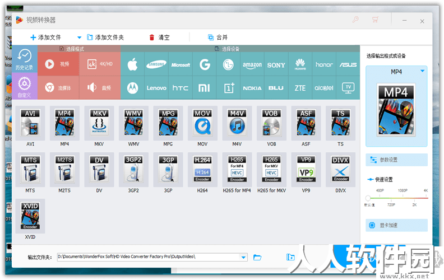
Task: Select the 3GP format
Action: pyautogui.click(x=168, y=170)
